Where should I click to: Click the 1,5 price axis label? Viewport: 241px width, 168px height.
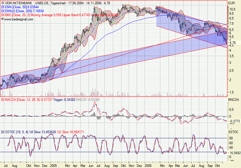pyautogui.click(x=231, y=92)
